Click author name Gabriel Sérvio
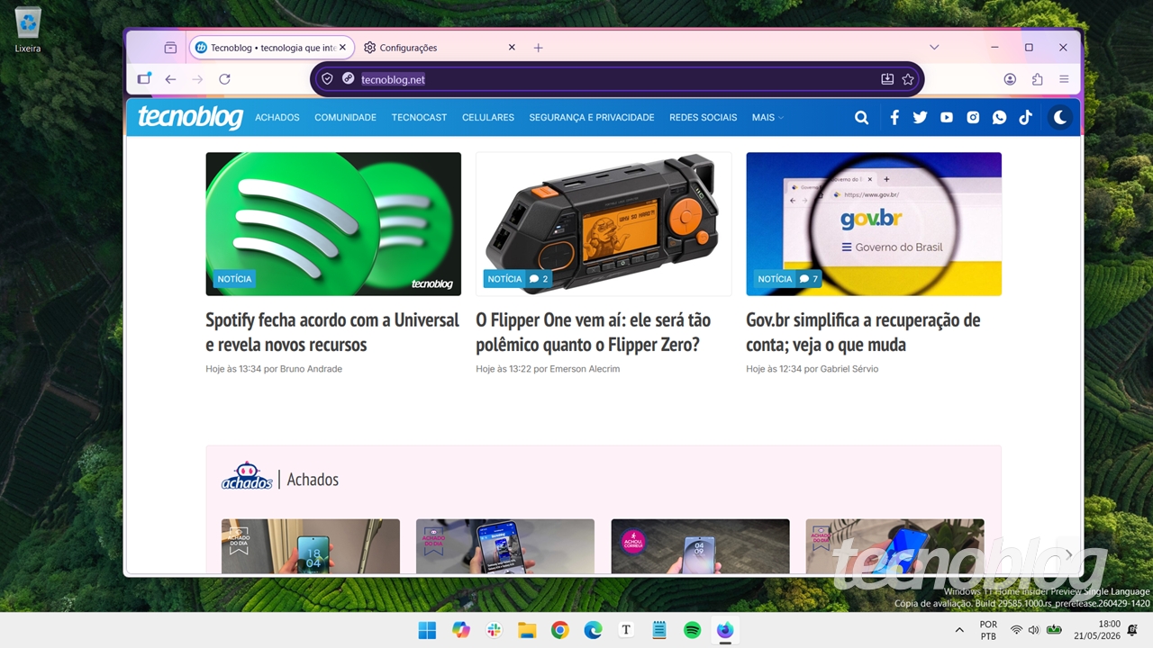 pyautogui.click(x=849, y=369)
